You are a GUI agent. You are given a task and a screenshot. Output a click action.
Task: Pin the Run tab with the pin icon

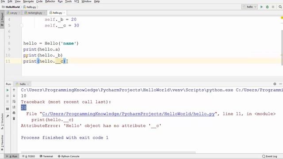tap(8, 116)
